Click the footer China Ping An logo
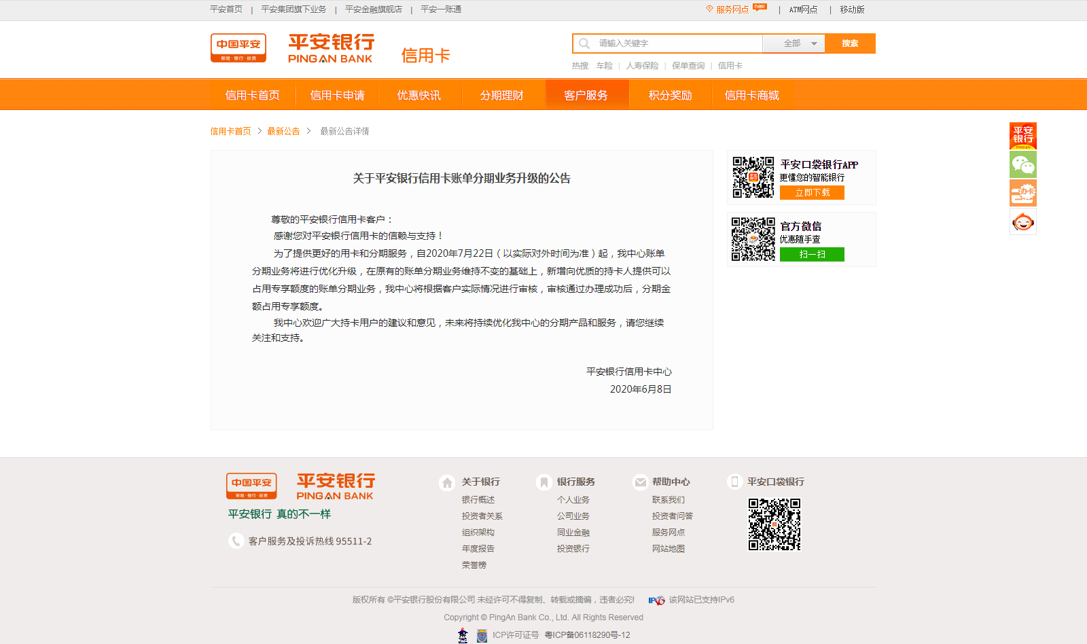1087x644 pixels. [x=251, y=486]
